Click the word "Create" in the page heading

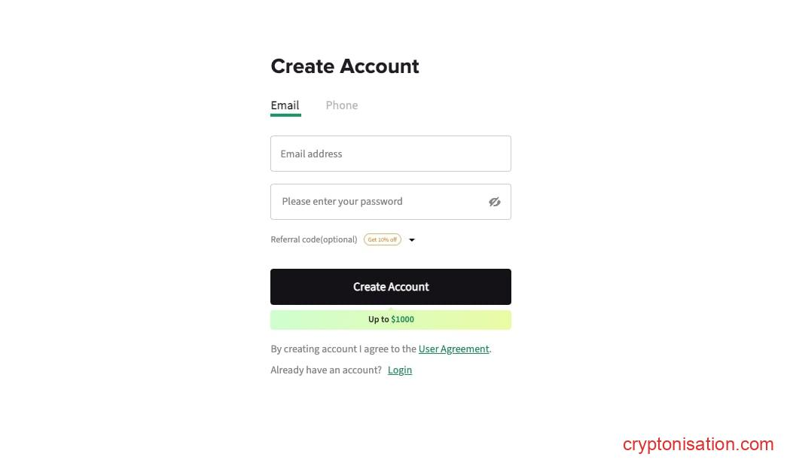(x=301, y=66)
